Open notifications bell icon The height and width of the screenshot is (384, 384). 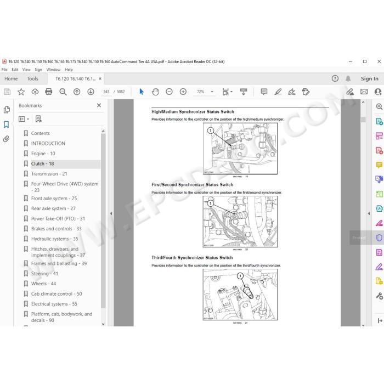tap(348, 78)
